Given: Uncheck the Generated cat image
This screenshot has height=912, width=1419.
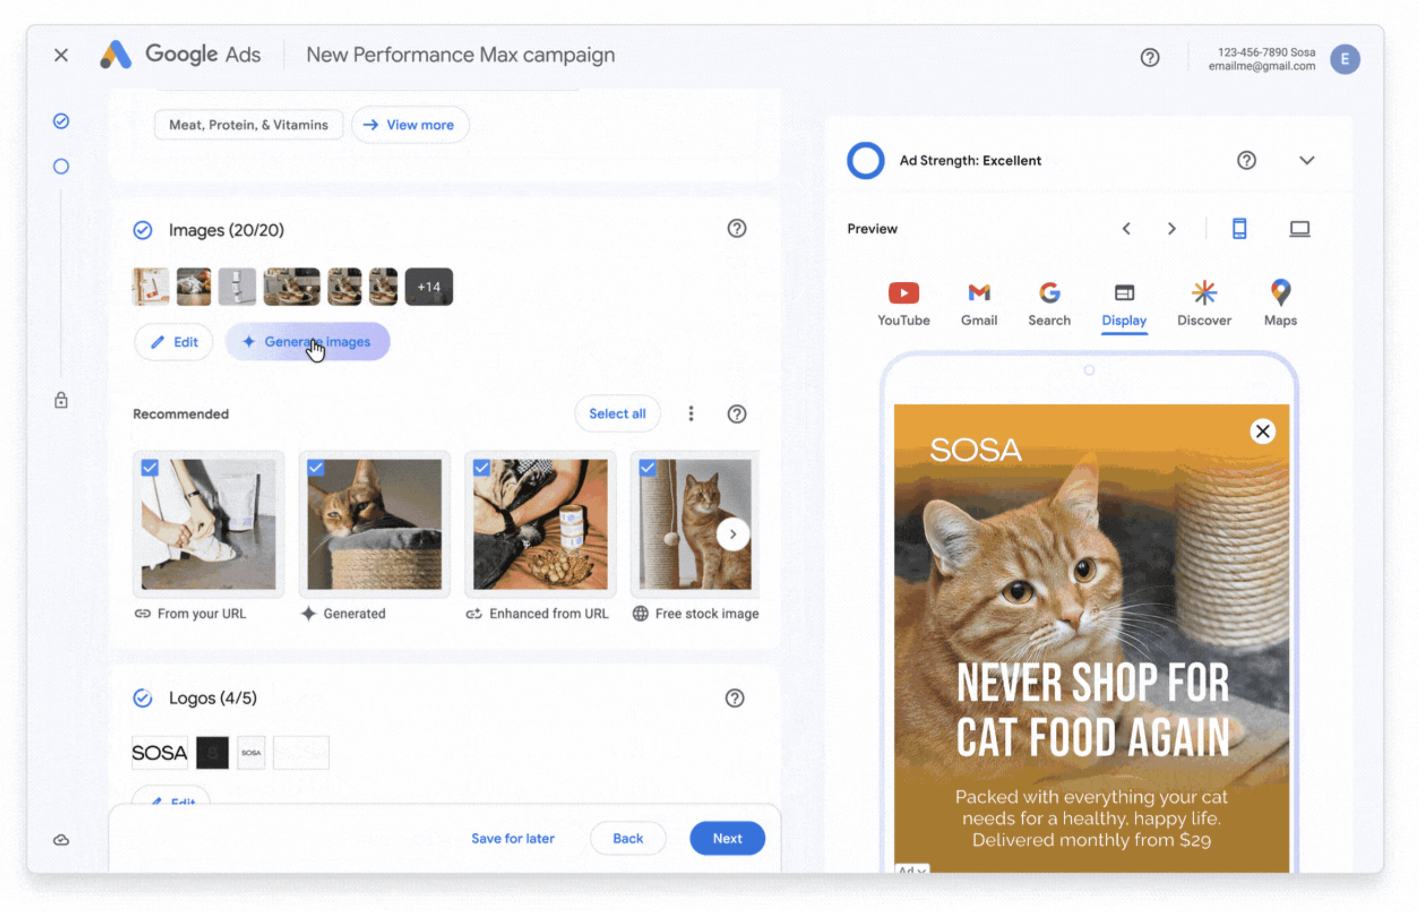Looking at the screenshot, I should click(316, 468).
